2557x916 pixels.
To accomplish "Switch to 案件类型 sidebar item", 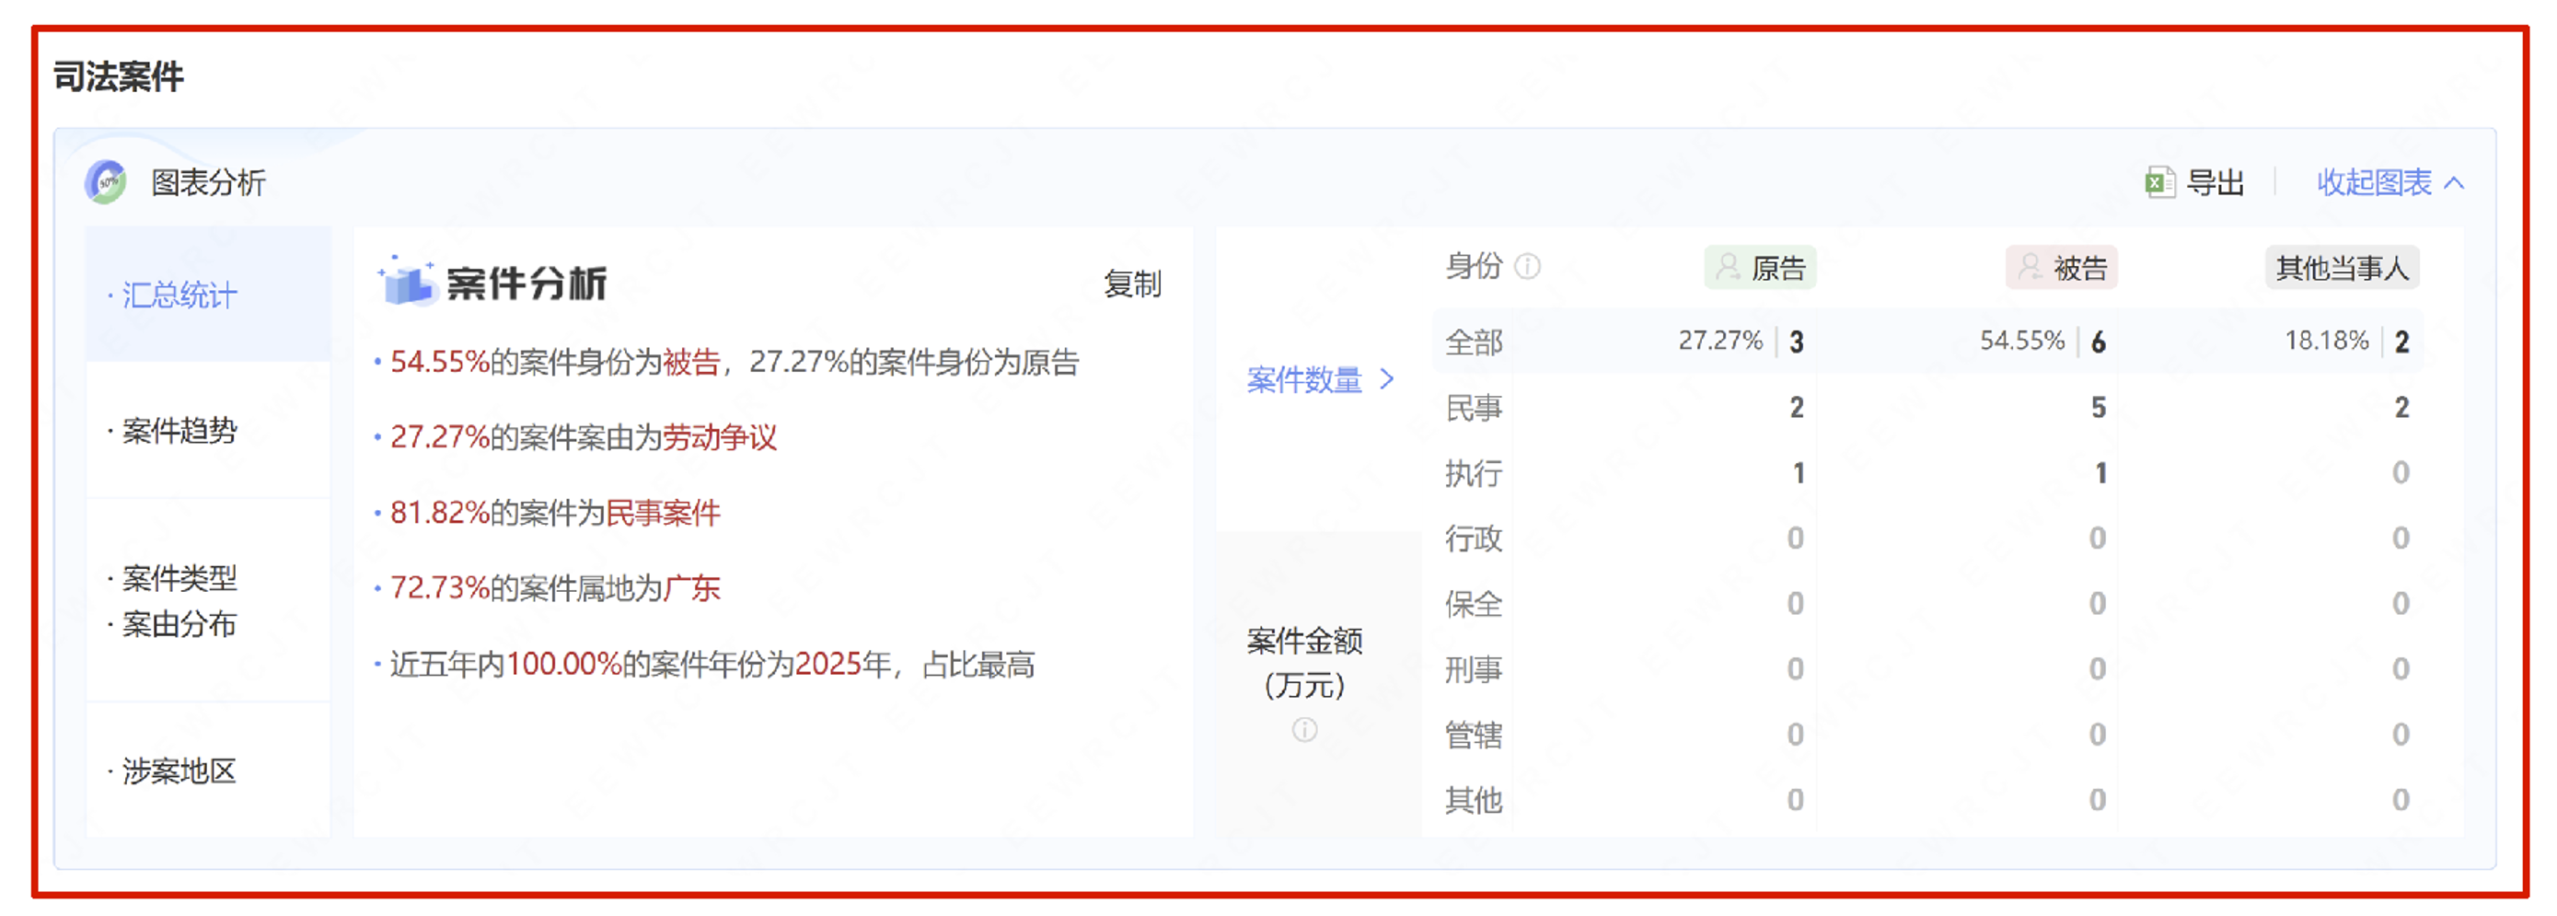I will pyautogui.click(x=179, y=577).
